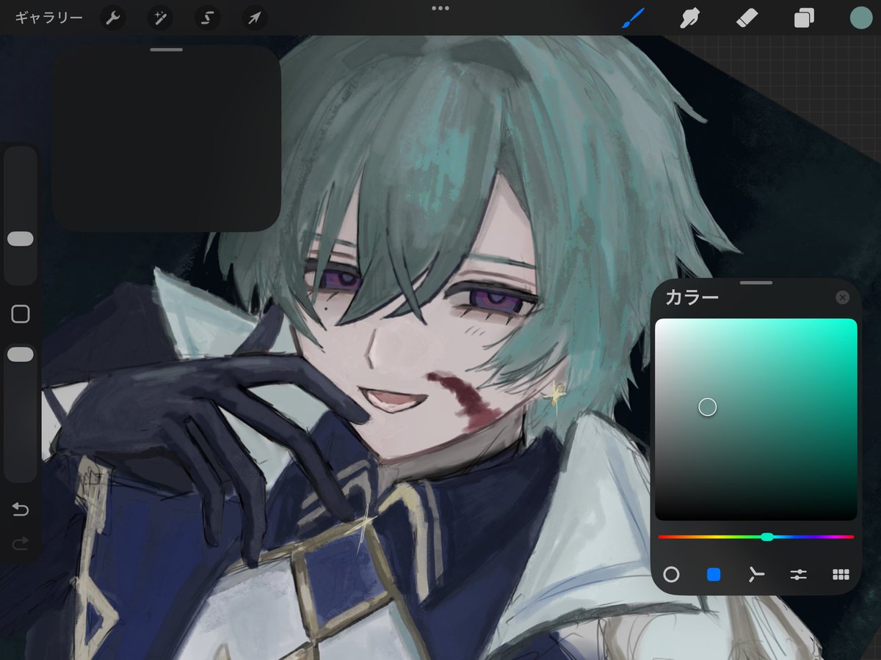Tap the sidebar square modify button
Viewport: 881px width, 660px height.
tap(21, 314)
